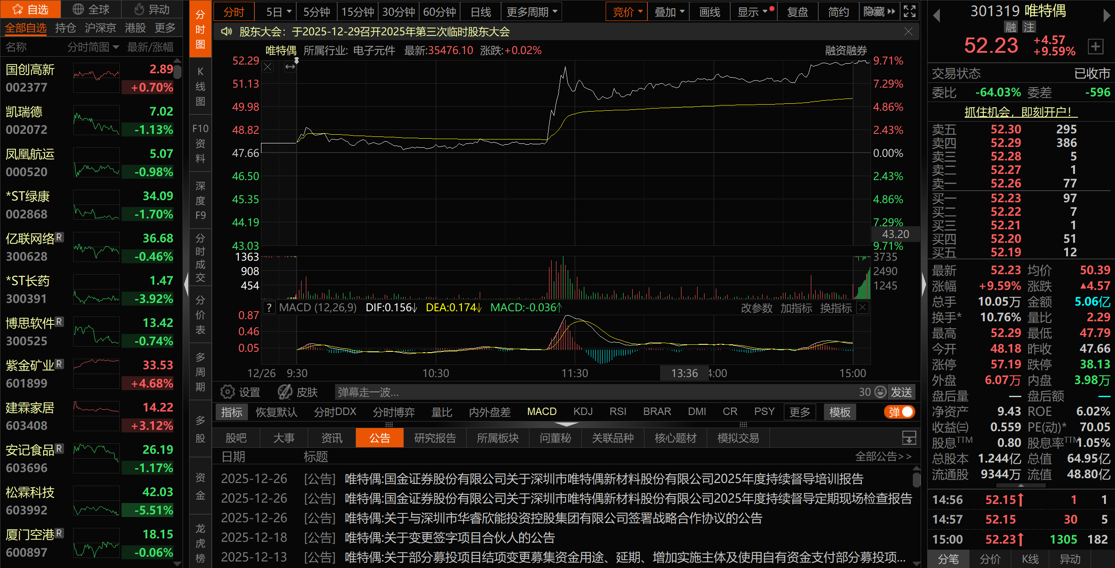Click the previous stock left arrow
Viewport: 1115px width, 568px height.
(x=936, y=16)
